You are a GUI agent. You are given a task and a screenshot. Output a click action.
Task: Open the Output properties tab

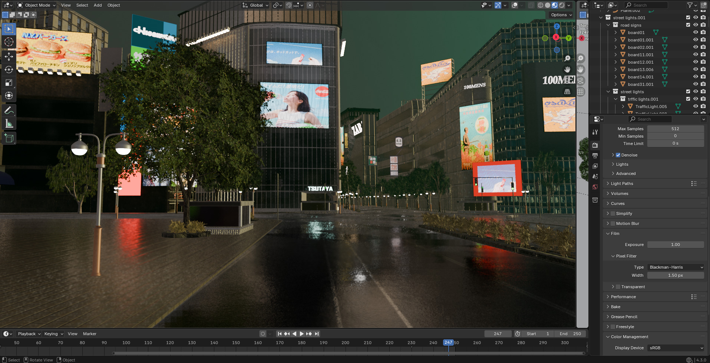[x=595, y=156]
